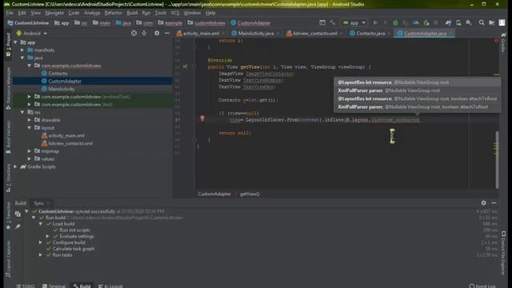This screenshot has width=512, height=288.
Task: Open Build panel settings gear
Action: (x=483, y=202)
